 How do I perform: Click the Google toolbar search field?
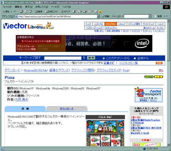pyautogui.click(x=136, y=16)
